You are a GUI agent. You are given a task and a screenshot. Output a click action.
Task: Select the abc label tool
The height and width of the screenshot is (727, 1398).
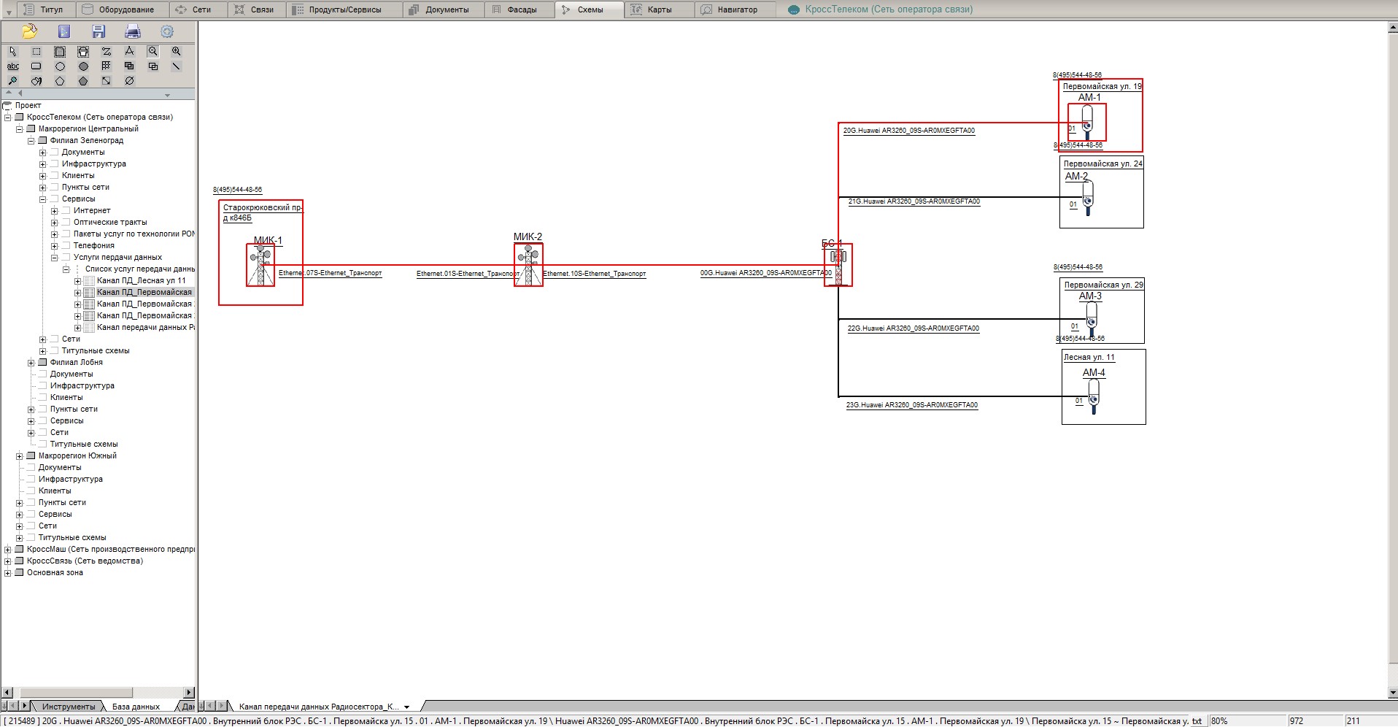pos(13,66)
